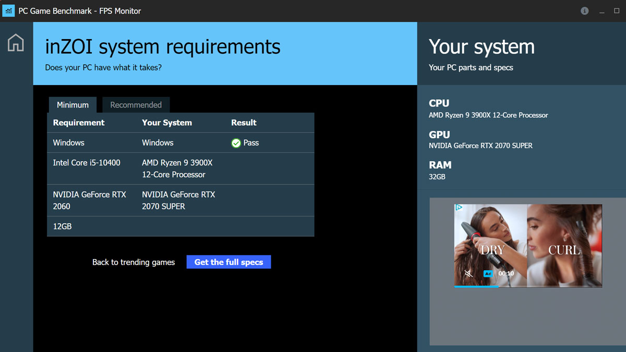Click the advertisement video thumbnail
The height and width of the screenshot is (352, 626).
pos(528,245)
